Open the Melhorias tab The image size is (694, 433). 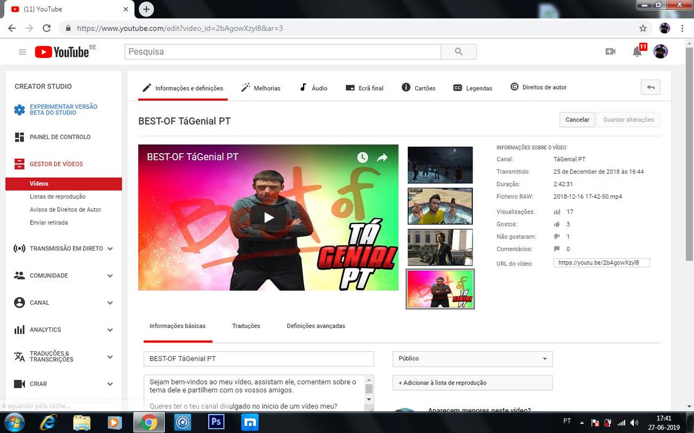click(x=260, y=88)
